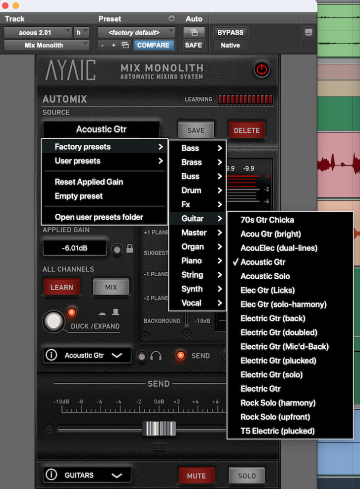The width and height of the screenshot is (360, 489).
Task: Toggle the round LED beside applied gain
Action: 117,249
